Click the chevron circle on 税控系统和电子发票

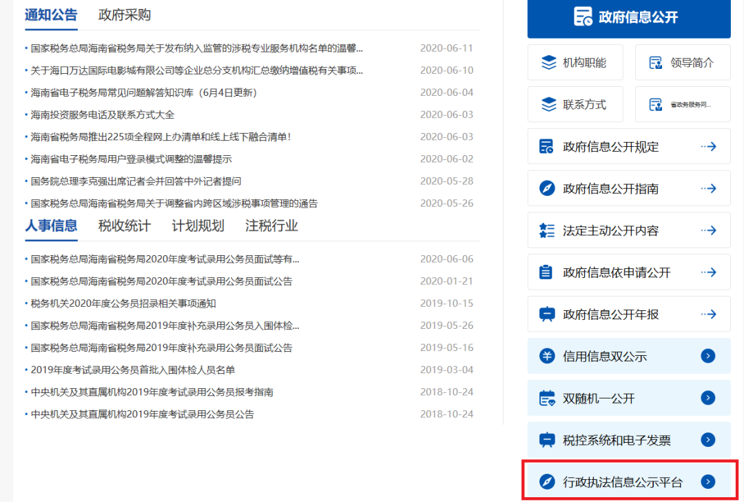pyautogui.click(x=708, y=440)
